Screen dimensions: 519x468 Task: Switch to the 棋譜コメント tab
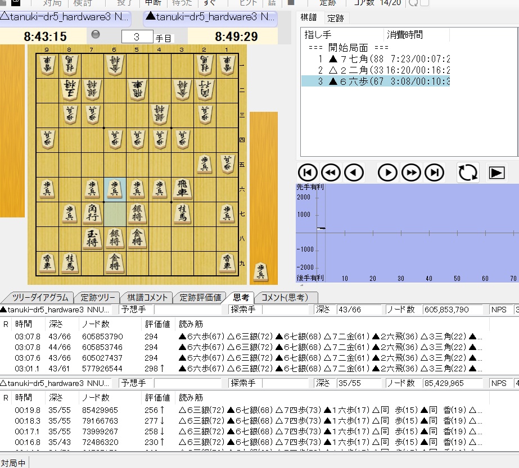147,297
